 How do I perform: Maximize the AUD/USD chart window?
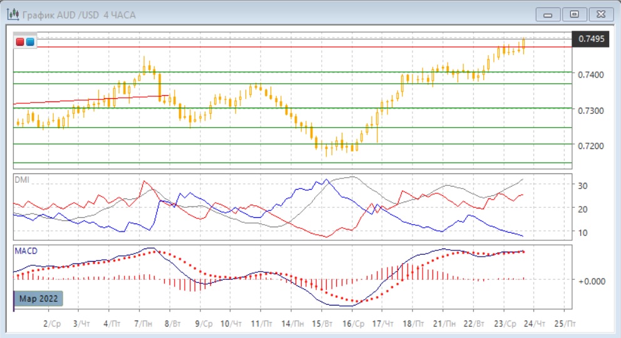[x=574, y=14]
